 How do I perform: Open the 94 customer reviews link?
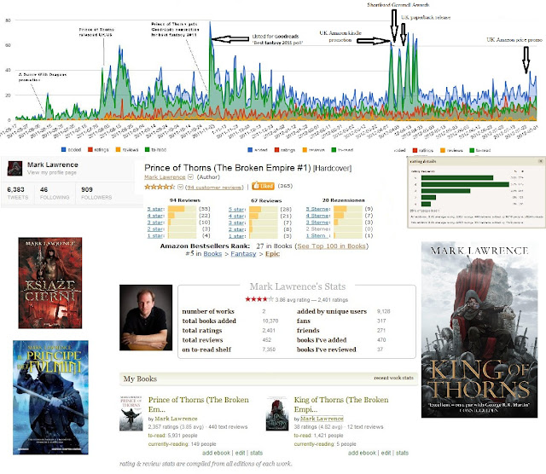pos(214,188)
